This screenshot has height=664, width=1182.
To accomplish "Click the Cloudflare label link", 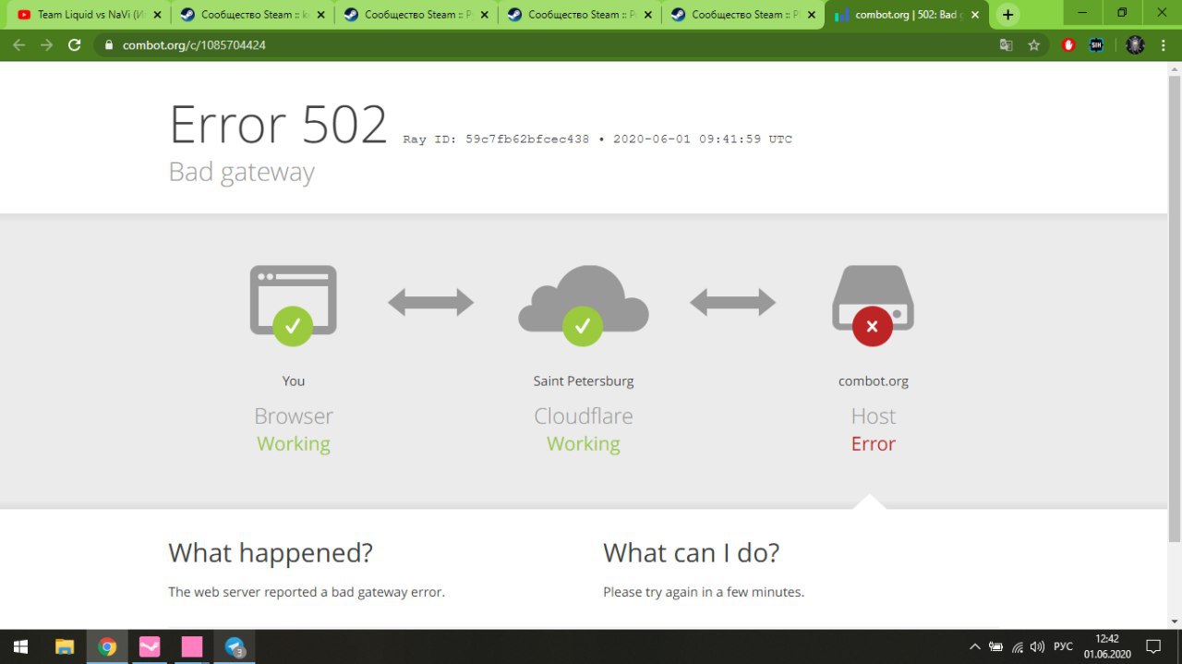I will (x=584, y=417).
